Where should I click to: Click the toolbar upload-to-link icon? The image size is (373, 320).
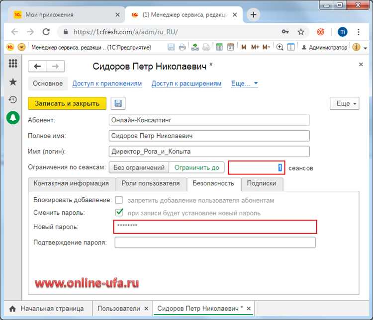(195, 47)
